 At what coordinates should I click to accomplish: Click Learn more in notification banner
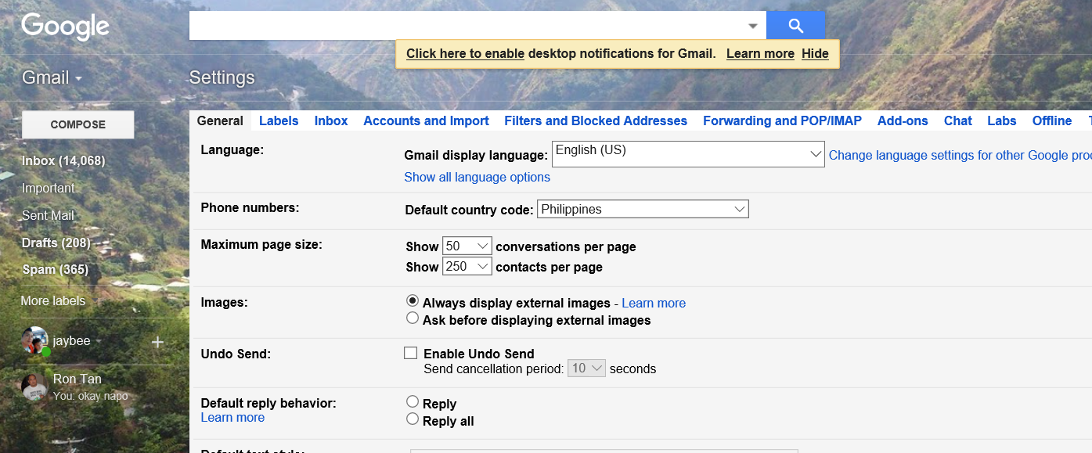(760, 53)
